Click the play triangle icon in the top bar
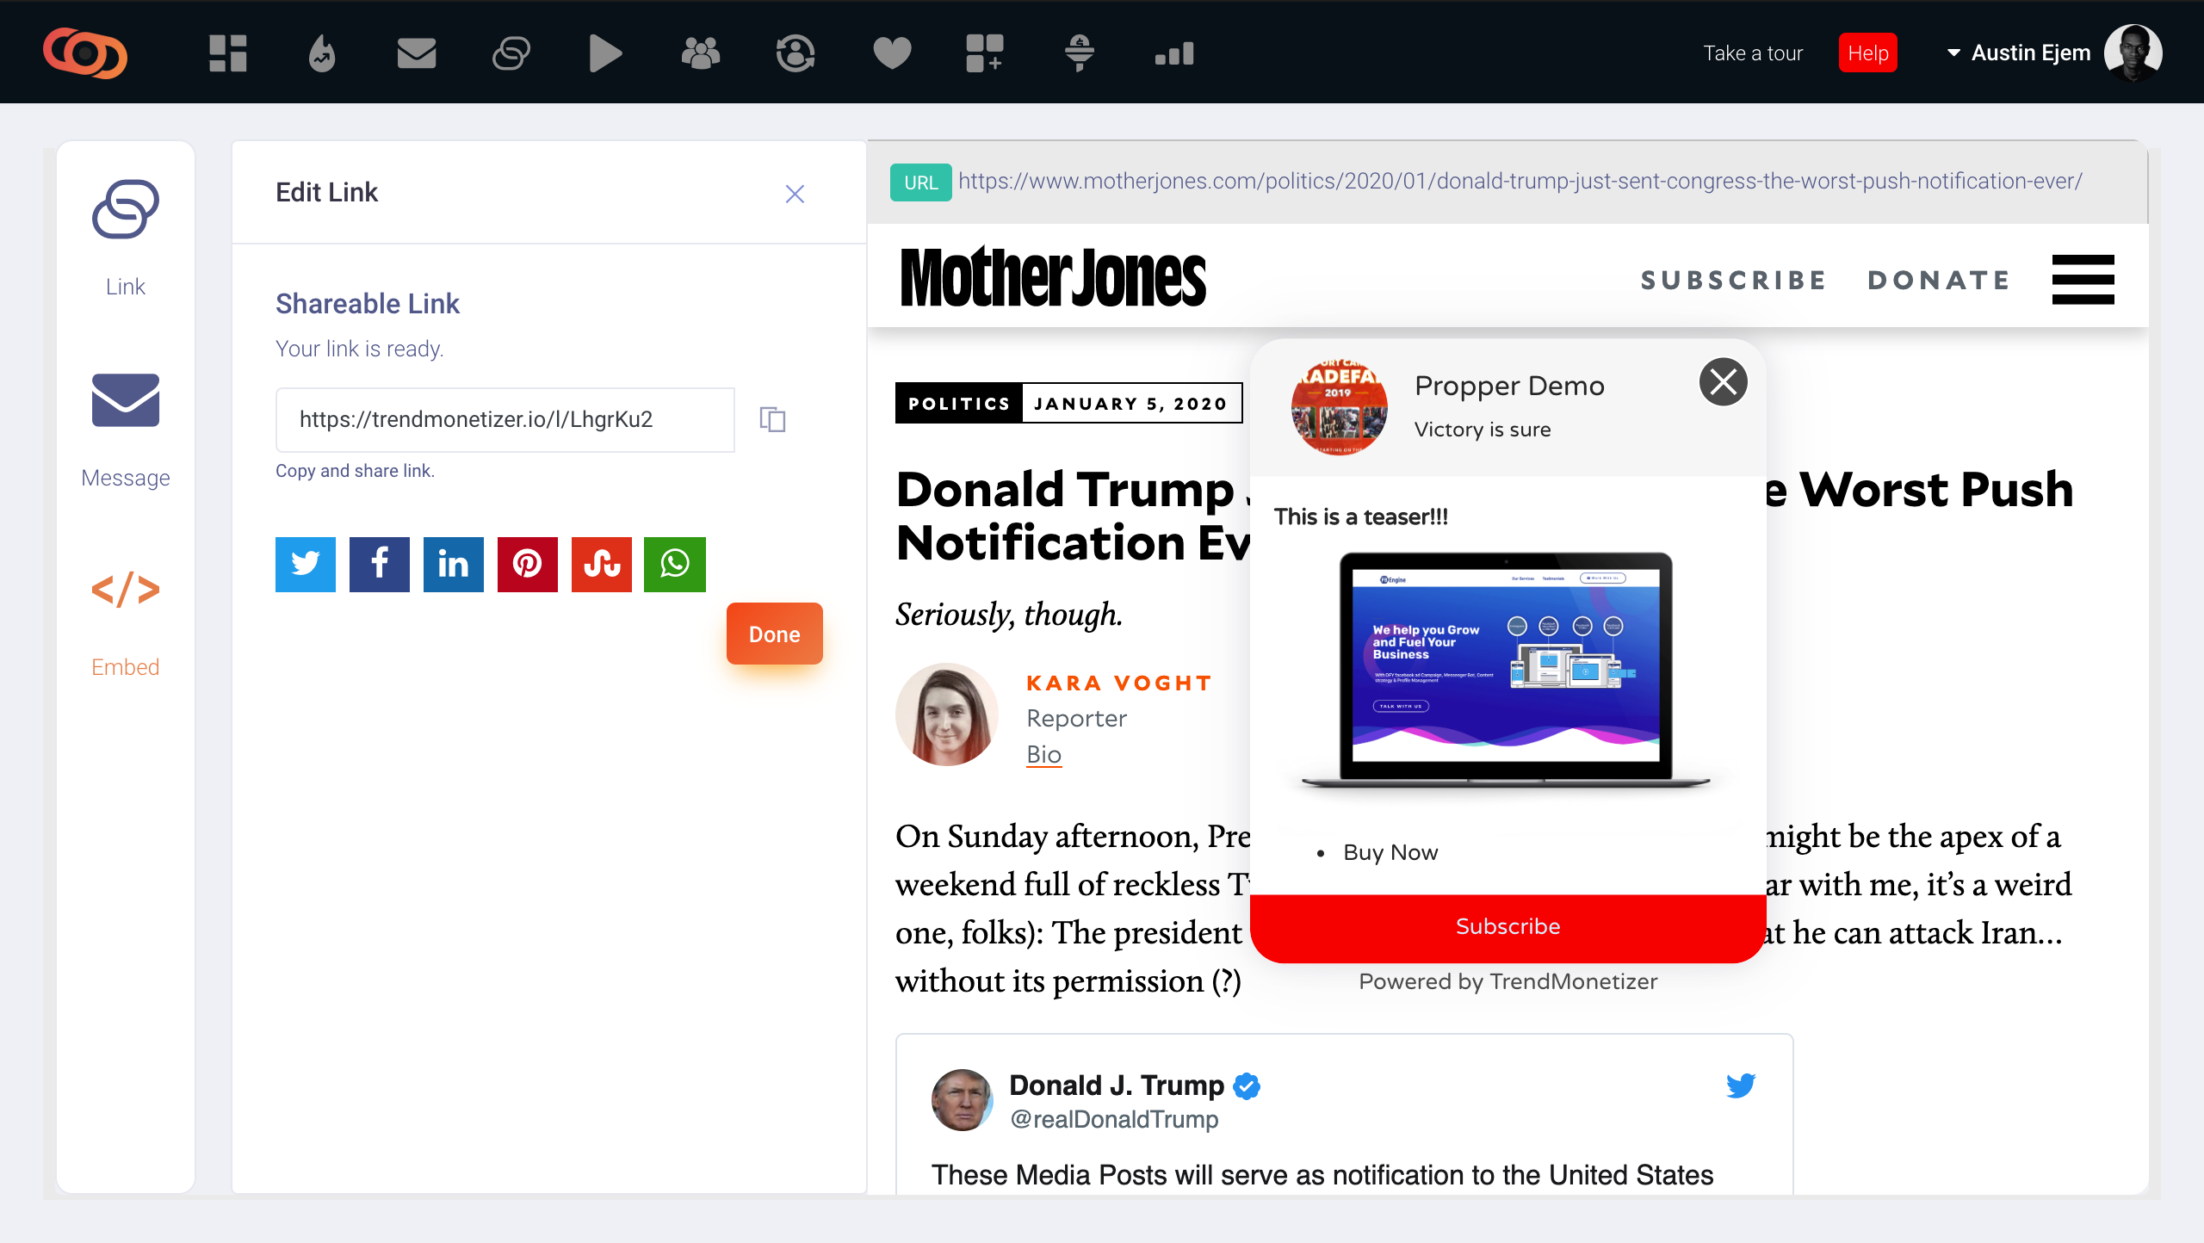 coord(605,53)
